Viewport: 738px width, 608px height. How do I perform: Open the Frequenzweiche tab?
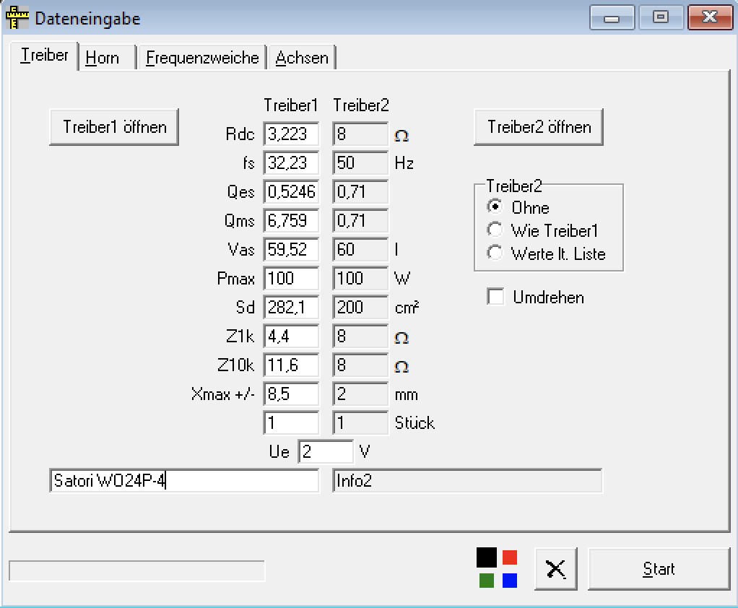pos(201,58)
